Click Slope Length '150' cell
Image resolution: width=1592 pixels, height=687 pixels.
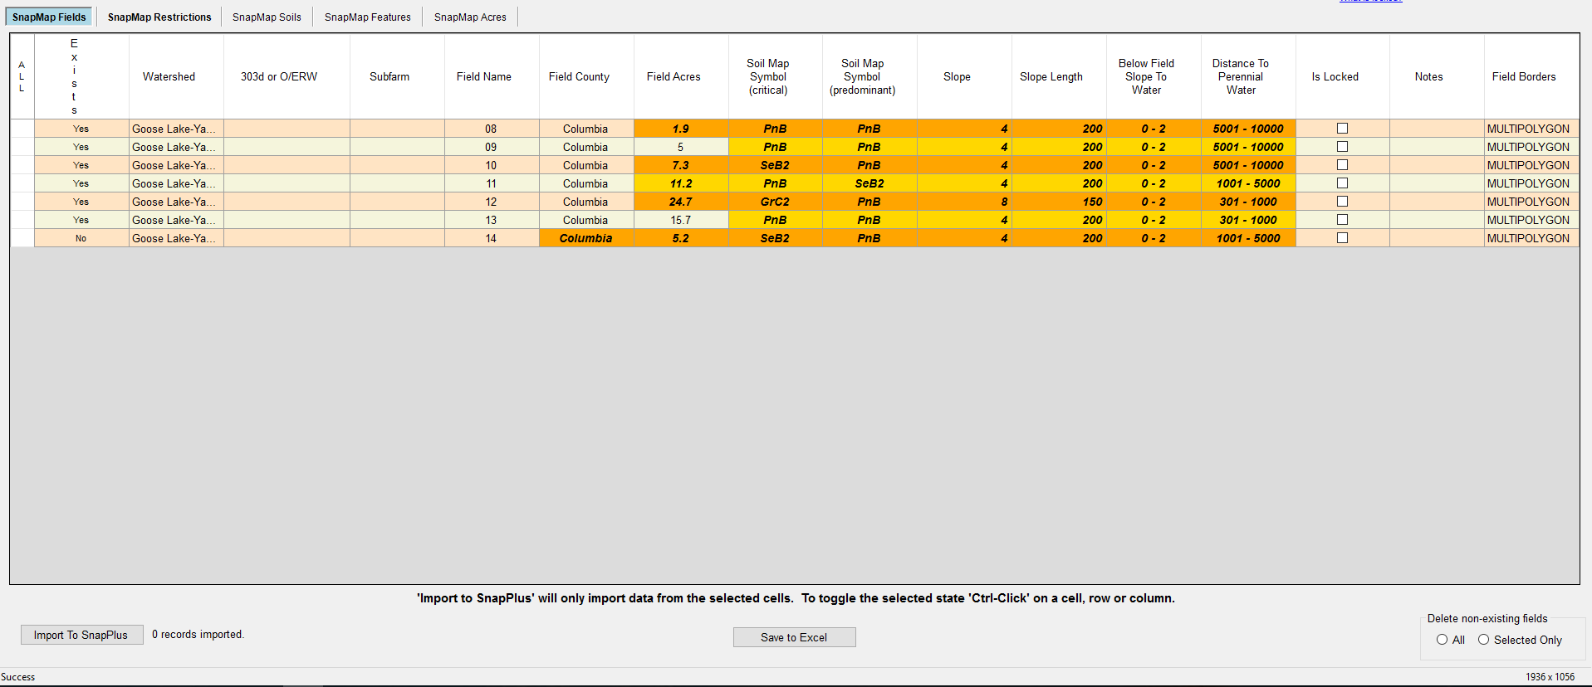point(1059,202)
